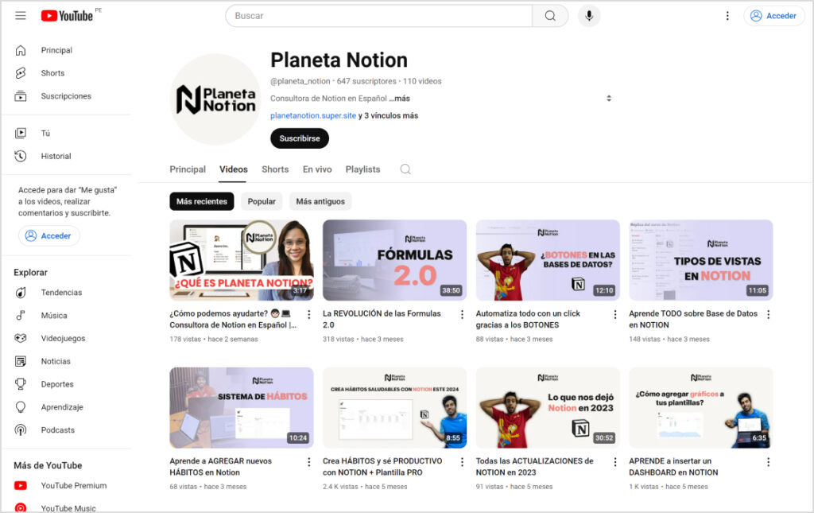
Task: Open the 'Tipos de vistas en Notion' thumbnail
Action: pyautogui.click(x=701, y=260)
